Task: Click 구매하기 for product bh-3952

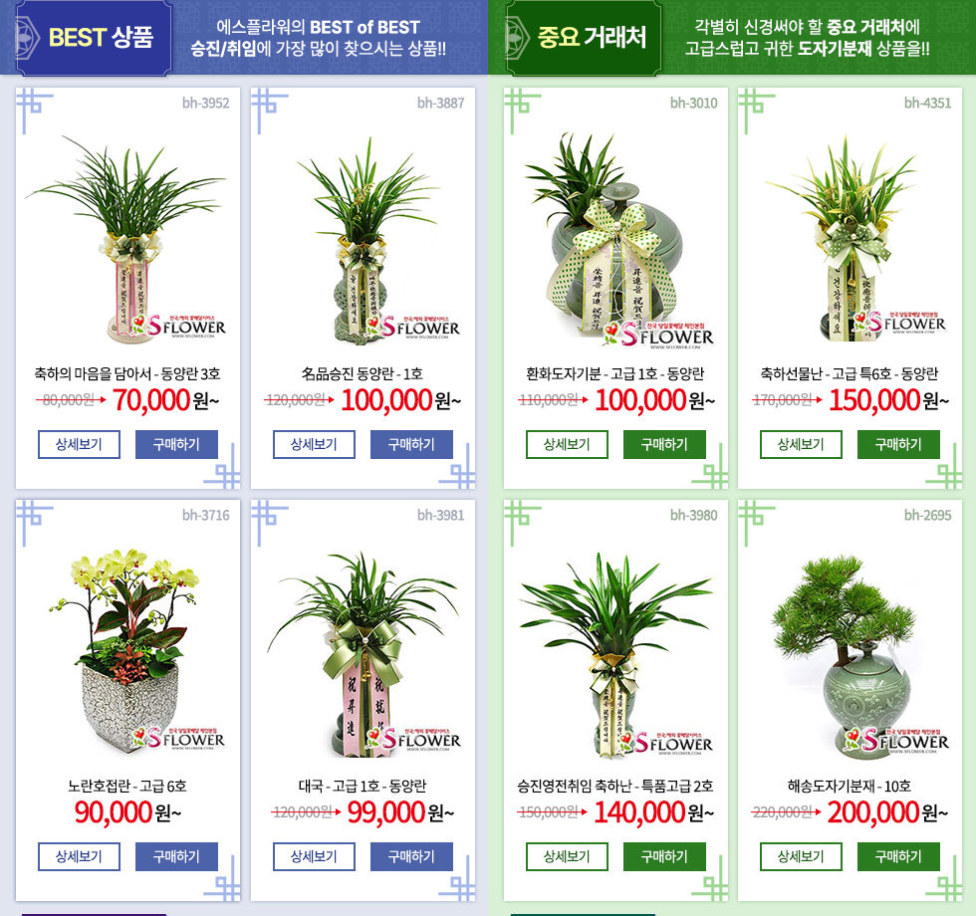Action: point(177,444)
